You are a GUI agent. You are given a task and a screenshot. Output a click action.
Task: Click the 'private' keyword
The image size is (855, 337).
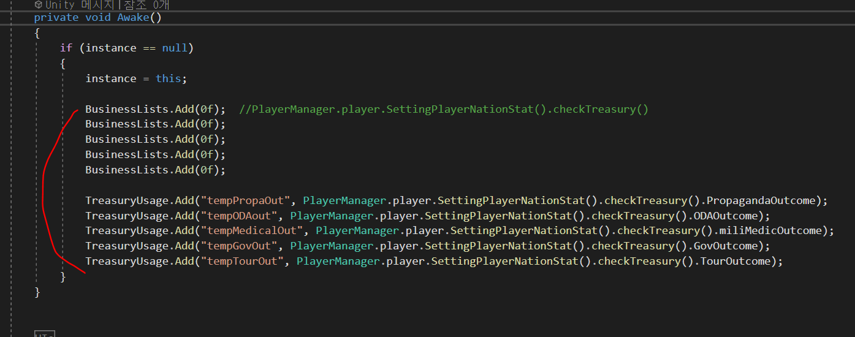(56, 17)
